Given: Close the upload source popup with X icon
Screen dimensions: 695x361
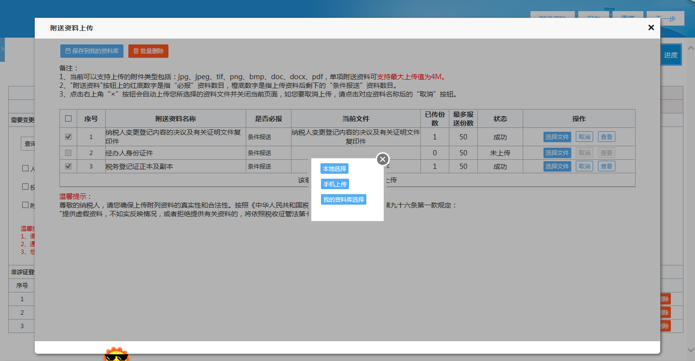Looking at the screenshot, I should coord(383,159).
